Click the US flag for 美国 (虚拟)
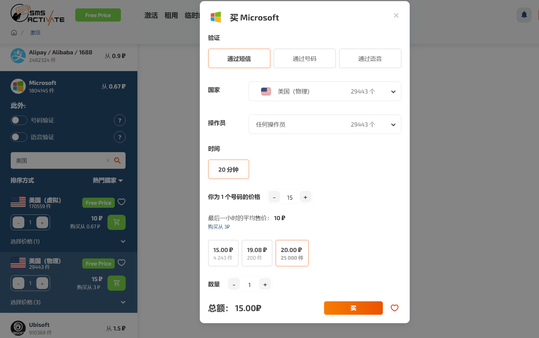 click(18, 202)
